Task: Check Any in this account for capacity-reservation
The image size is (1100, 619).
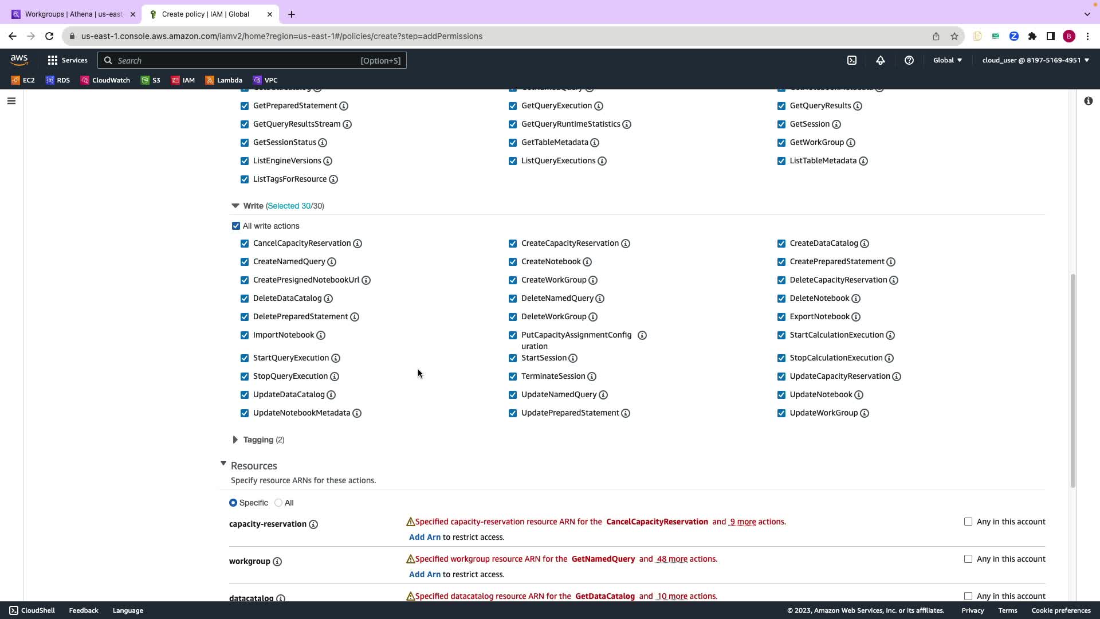Action: coord(968,522)
